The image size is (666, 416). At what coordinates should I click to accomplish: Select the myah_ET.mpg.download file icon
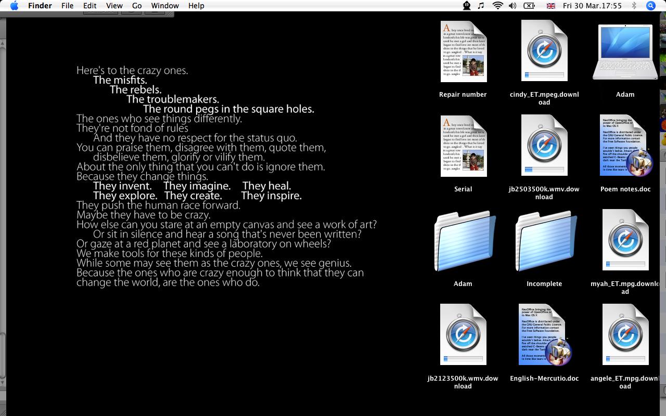(x=625, y=240)
